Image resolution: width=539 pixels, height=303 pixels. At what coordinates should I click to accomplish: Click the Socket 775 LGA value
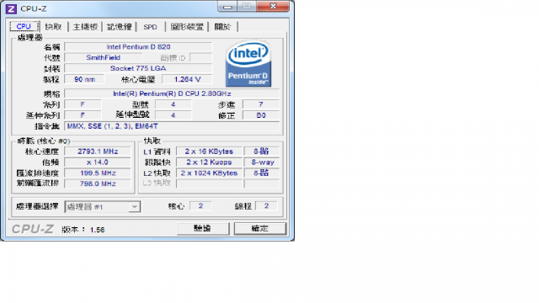(x=138, y=68)
